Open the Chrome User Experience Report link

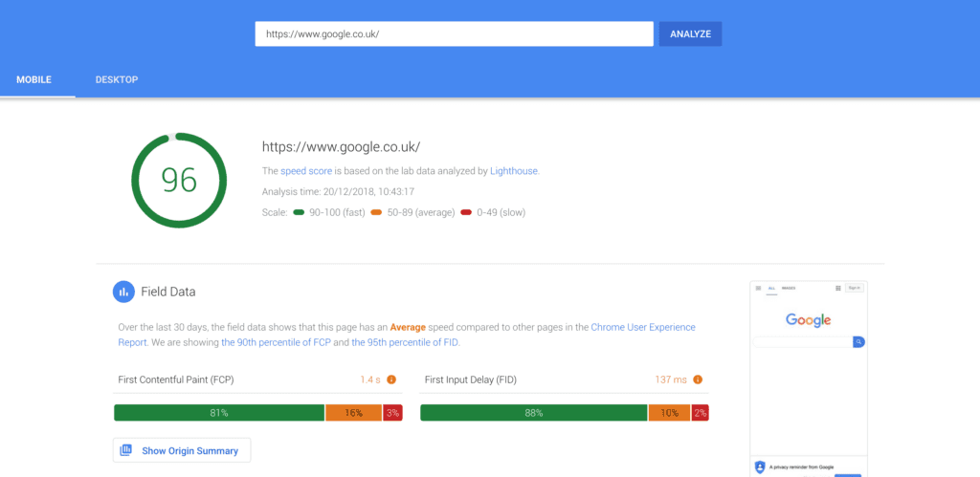643,327
